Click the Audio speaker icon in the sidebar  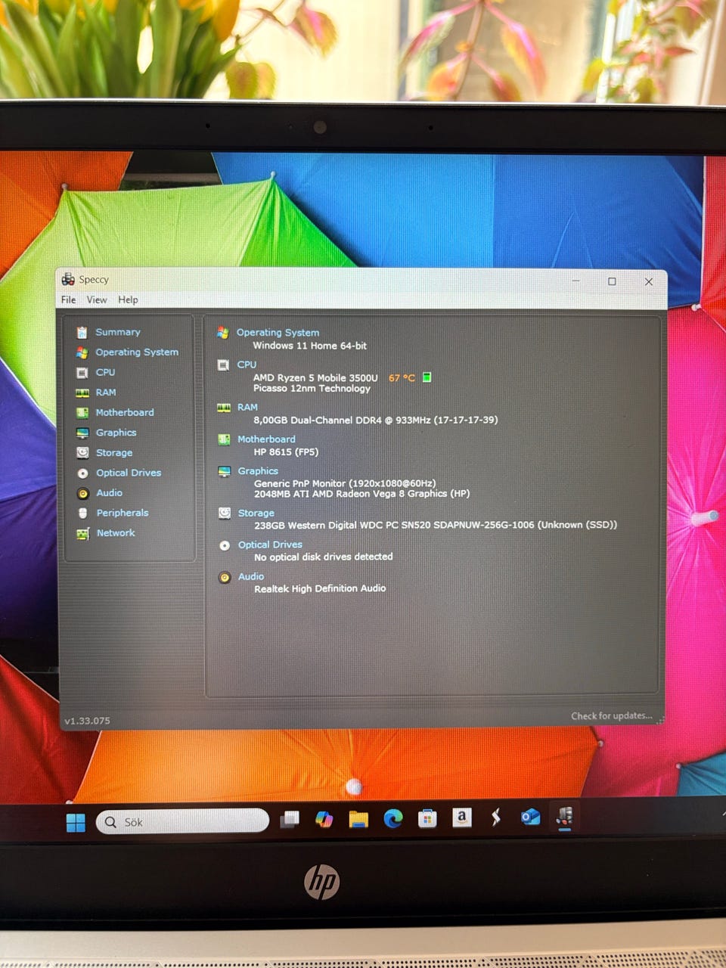[82, 493]
